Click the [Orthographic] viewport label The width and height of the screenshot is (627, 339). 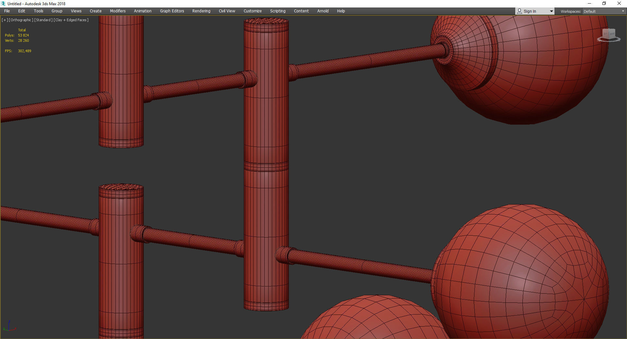point(21,20)
